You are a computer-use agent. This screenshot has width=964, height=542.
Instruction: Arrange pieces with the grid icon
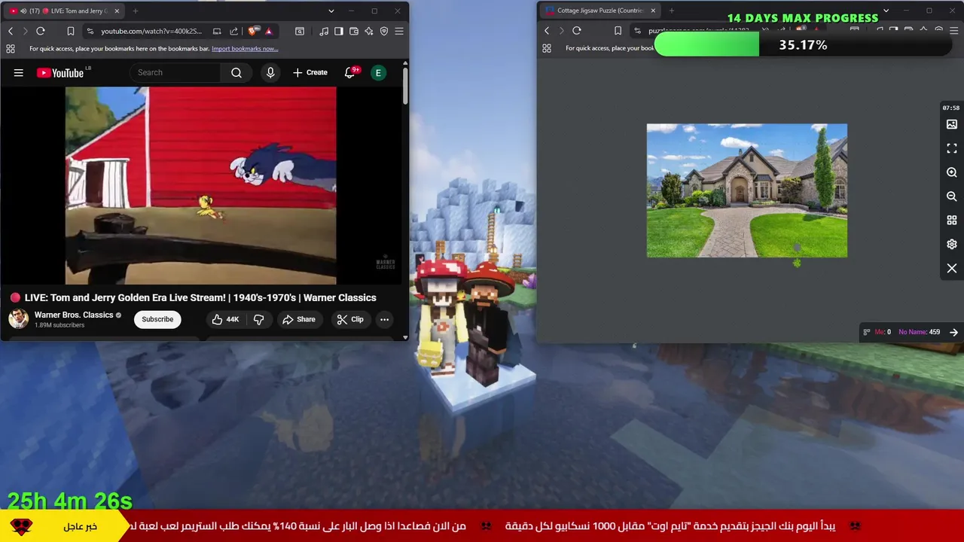(952, 221)
